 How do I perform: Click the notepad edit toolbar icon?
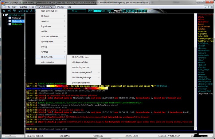27,11
